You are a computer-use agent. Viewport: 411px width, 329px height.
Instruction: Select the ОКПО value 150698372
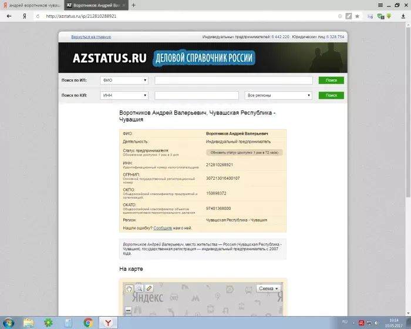tap(216, 193)
